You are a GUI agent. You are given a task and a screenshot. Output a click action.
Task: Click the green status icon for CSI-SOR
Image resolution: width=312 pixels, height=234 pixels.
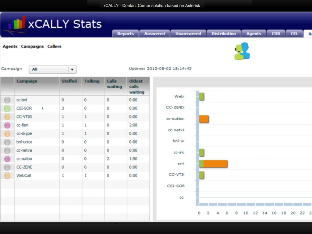(7, 108)
